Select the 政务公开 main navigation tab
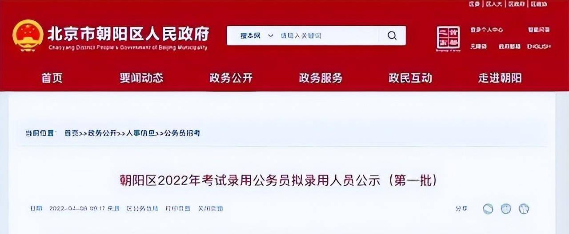Screen dimensions: 569x234 coord(231,78)
